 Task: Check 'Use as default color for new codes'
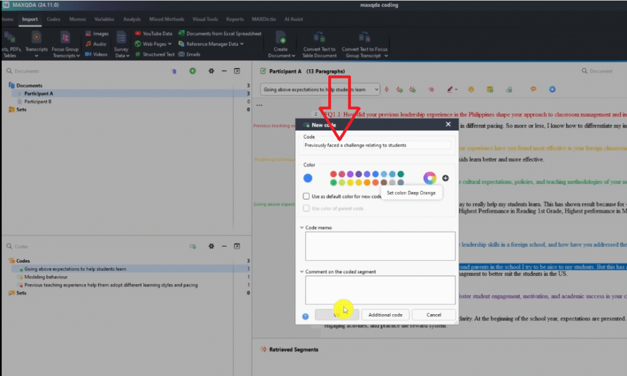[307, 197]
